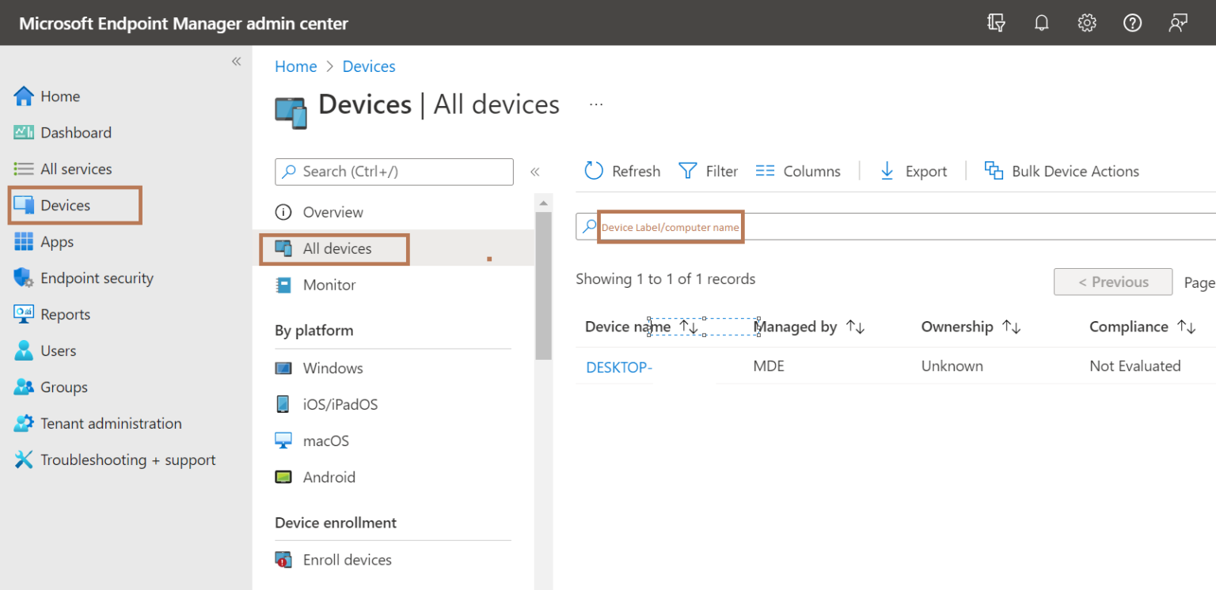Open Android platform devices
This screenshot has height=590, width=1216.
click(329, 478)
